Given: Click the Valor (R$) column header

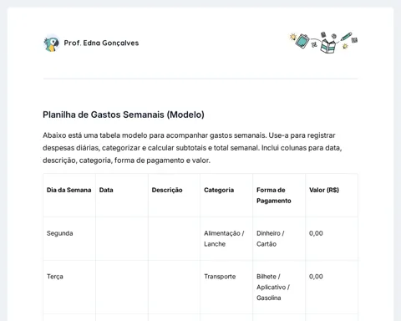Looking at the screenshot, I should [x=324, y=190].
